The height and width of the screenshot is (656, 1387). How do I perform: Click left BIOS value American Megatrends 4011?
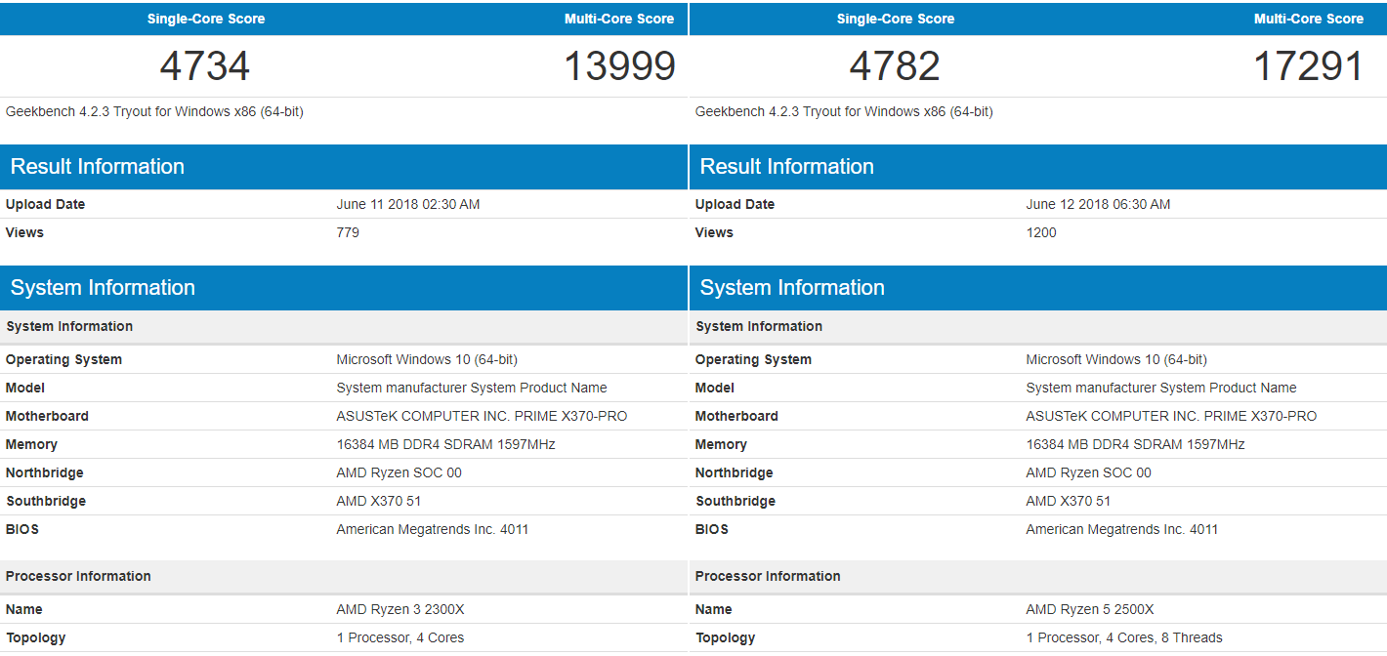click(433, 529)
